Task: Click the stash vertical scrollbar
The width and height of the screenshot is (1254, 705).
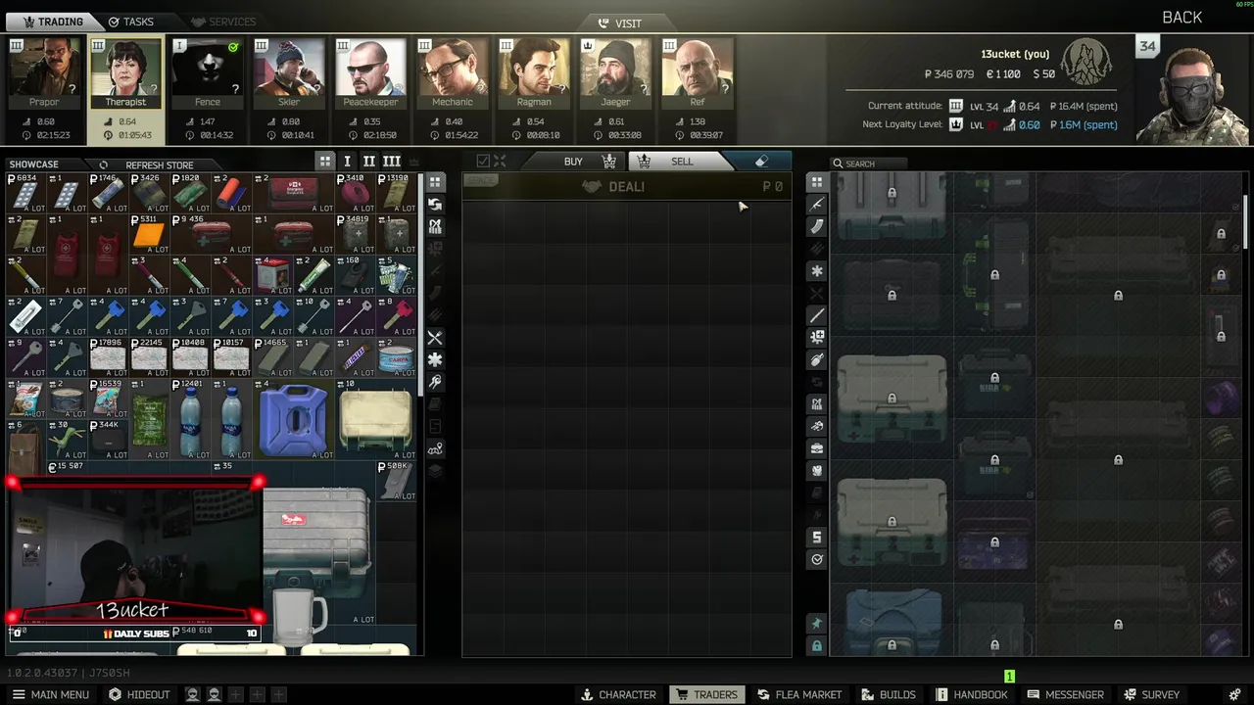Action: click(x=1246, y=221)
